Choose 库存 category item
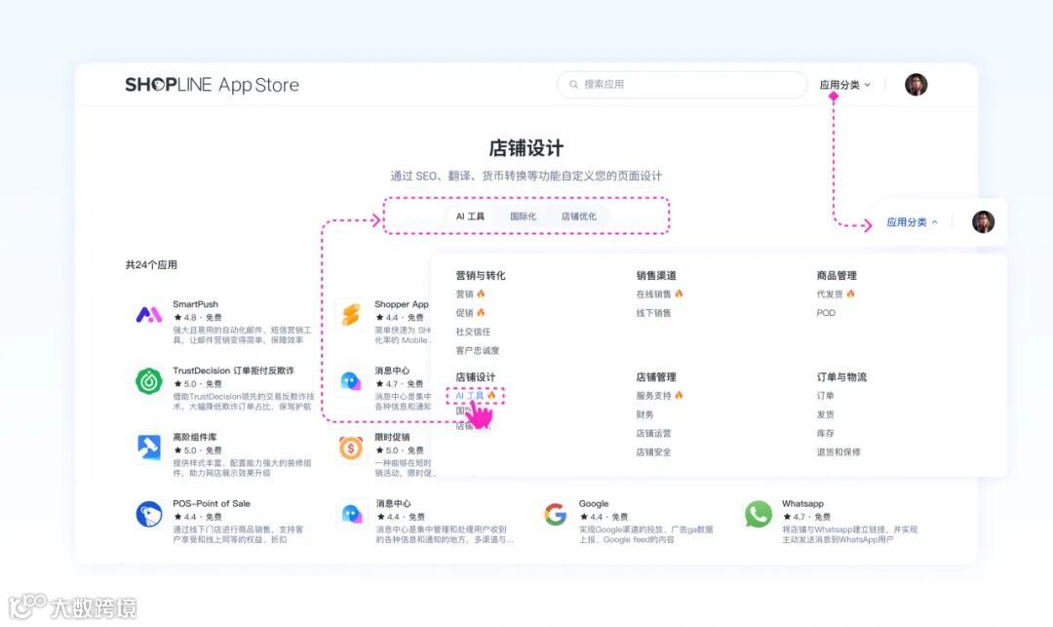Image resolution: width=1053 pixels, height=627 pixels. 826,433
